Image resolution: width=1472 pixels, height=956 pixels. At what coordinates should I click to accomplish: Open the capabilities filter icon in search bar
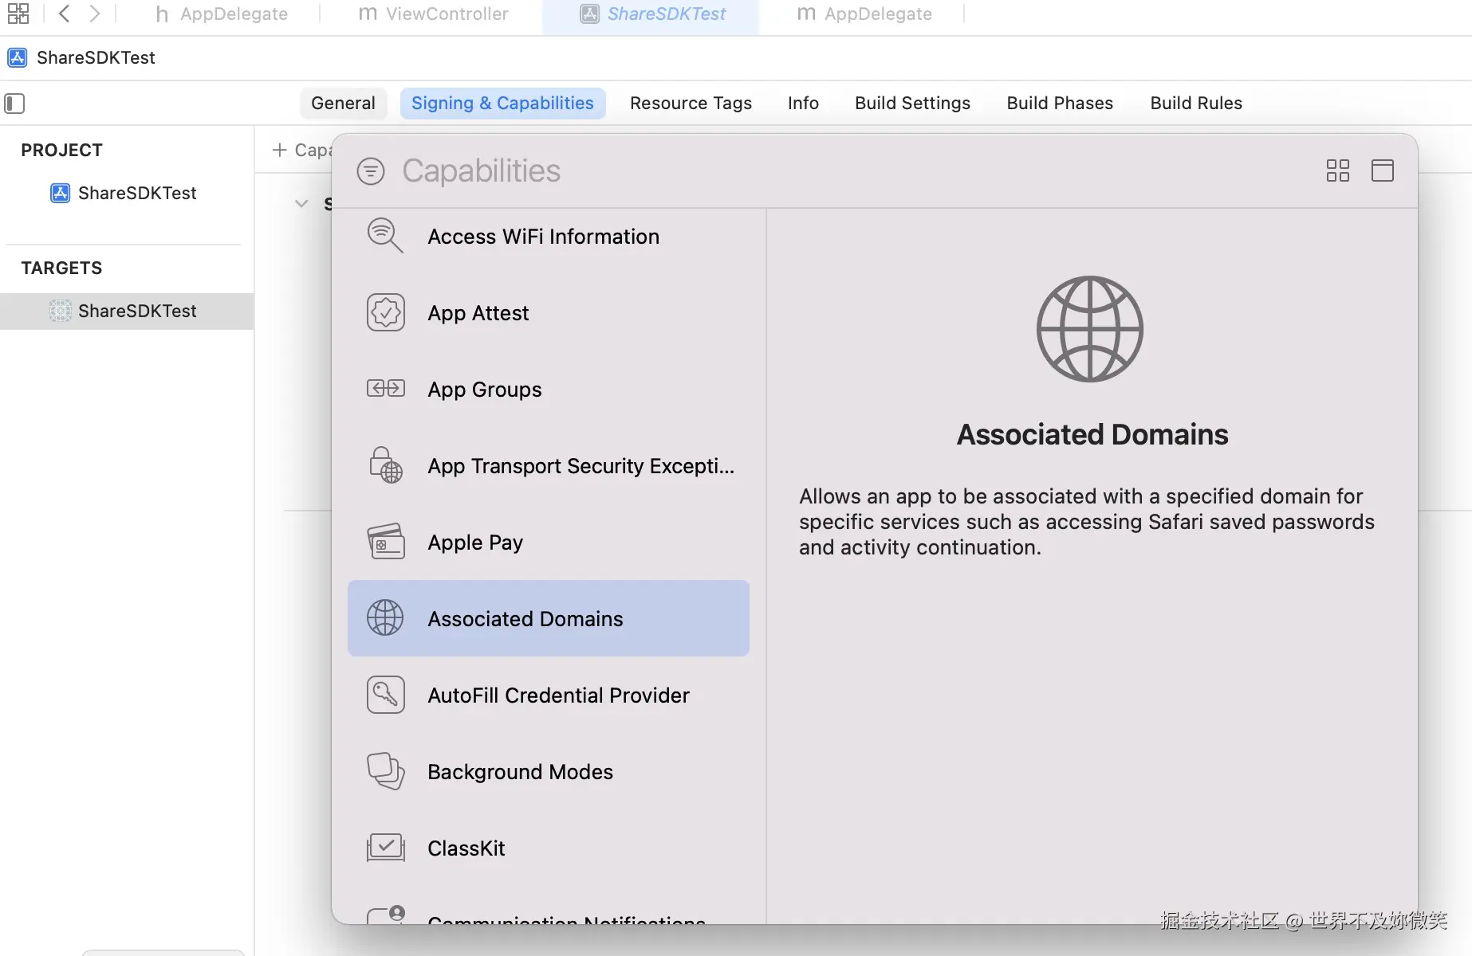pyautogui.click(x=370, y=170)
